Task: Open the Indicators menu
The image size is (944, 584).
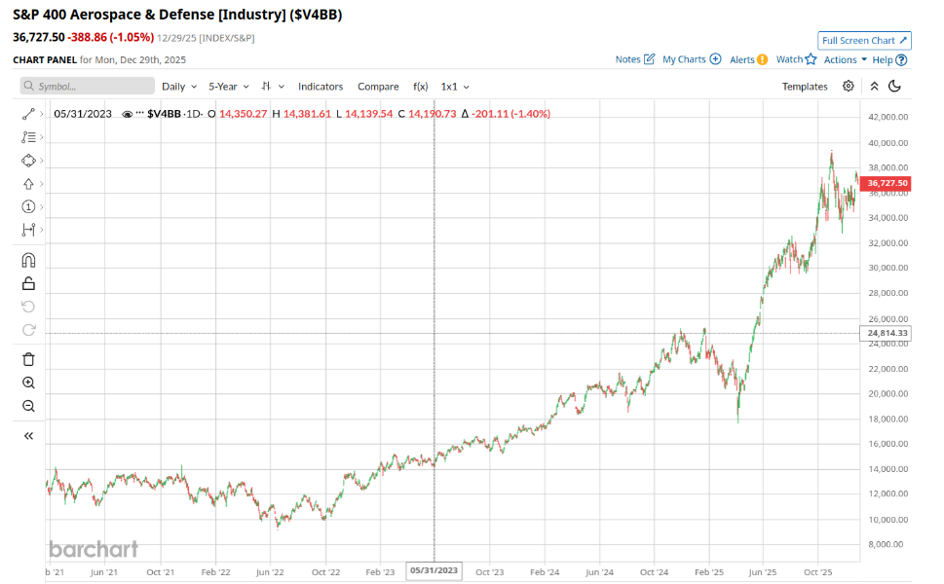Action: (321, 87)
